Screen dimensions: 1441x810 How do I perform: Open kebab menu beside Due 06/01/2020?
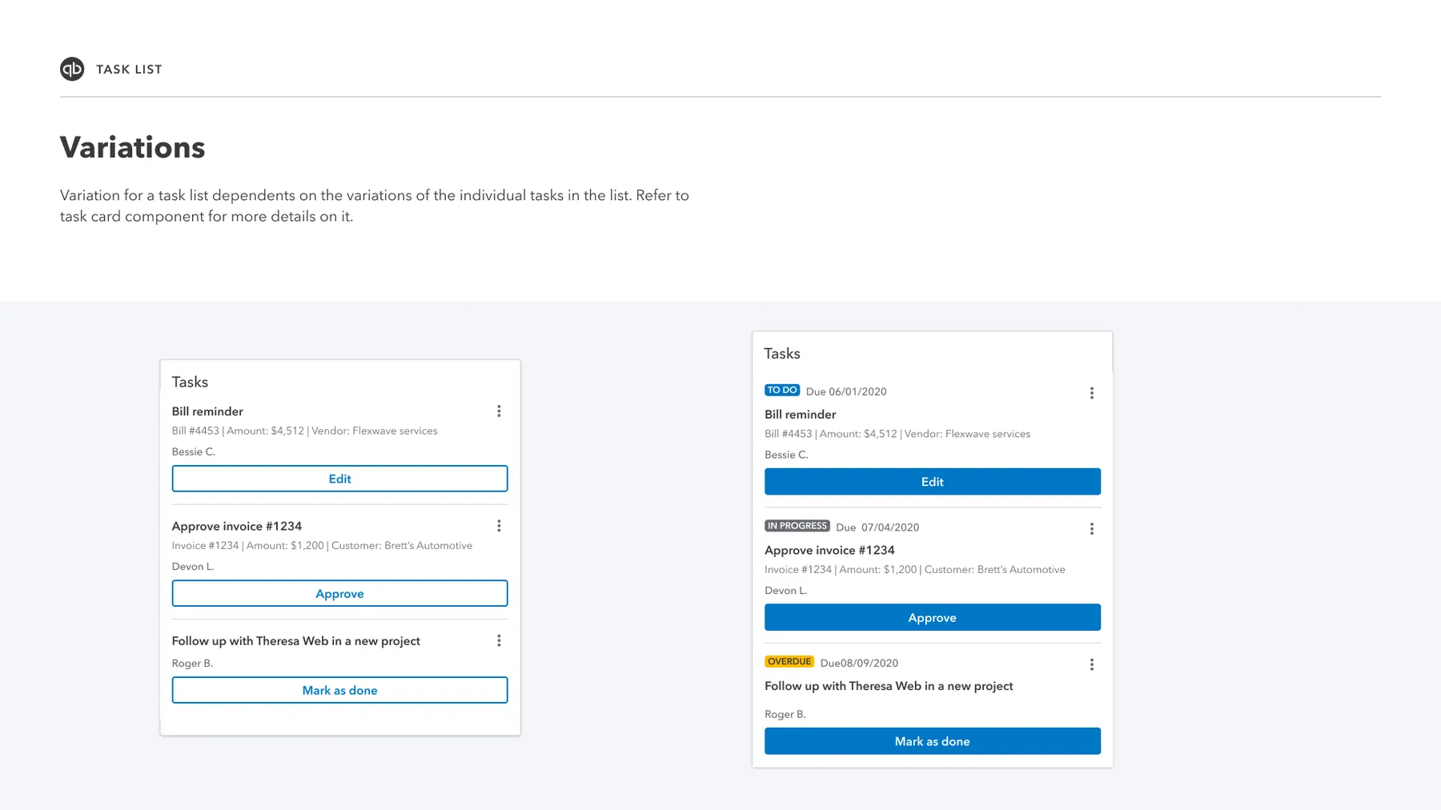point(1091,393)
